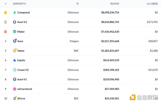The width and height of the screenshot is (161, 103).
Task: Click the Aave V2 $171,955 liquidation value
Action: (x=152, y=22)
